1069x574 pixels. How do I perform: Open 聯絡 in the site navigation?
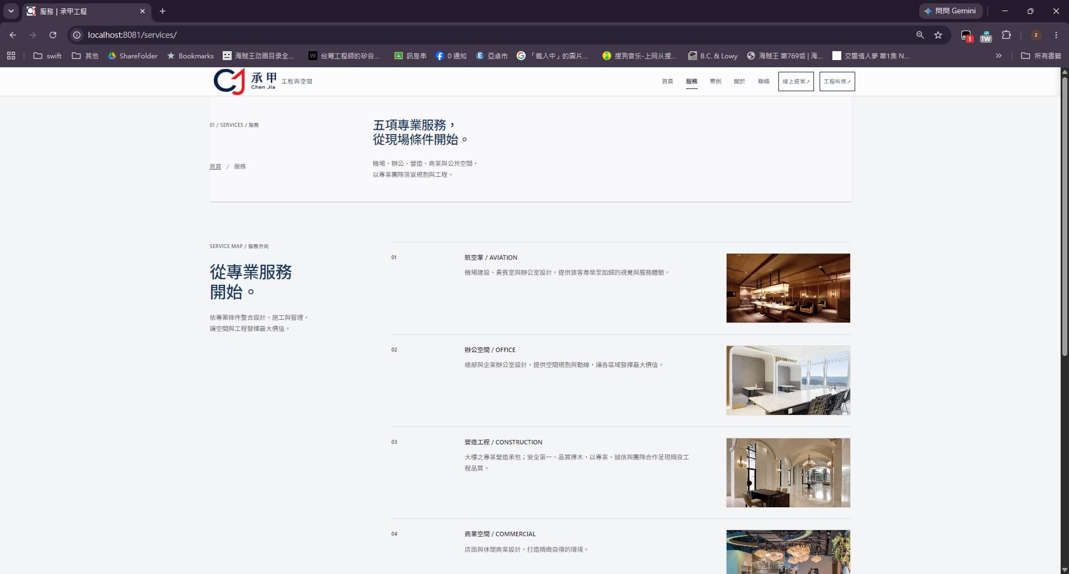(763, 81)
